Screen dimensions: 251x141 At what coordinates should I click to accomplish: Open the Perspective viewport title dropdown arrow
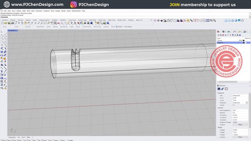pyautogui.click(x=17, y=31)
